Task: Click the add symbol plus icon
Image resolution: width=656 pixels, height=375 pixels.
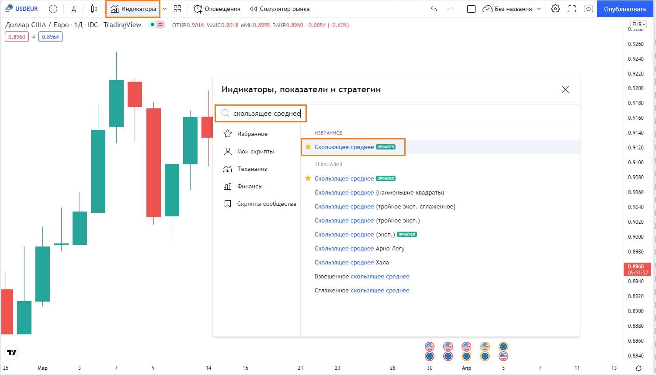Action: click(x=53, y=9)
